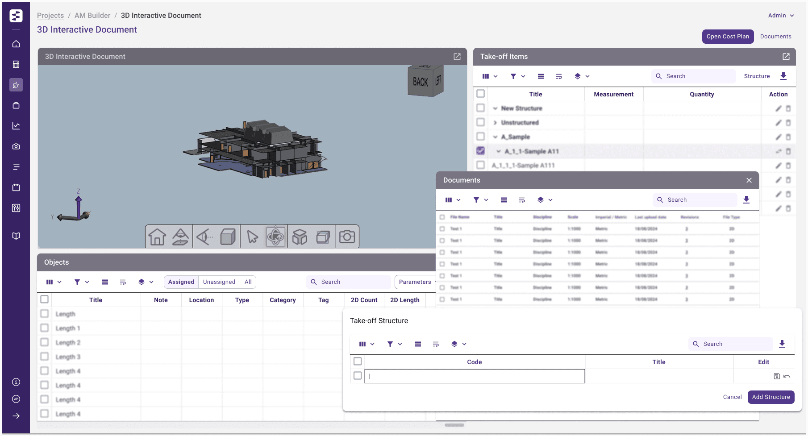The width and height of the screenshot is (808, 436).
Task: Open the Parameters dropdown in Objects
Action: tap(416, 282)
